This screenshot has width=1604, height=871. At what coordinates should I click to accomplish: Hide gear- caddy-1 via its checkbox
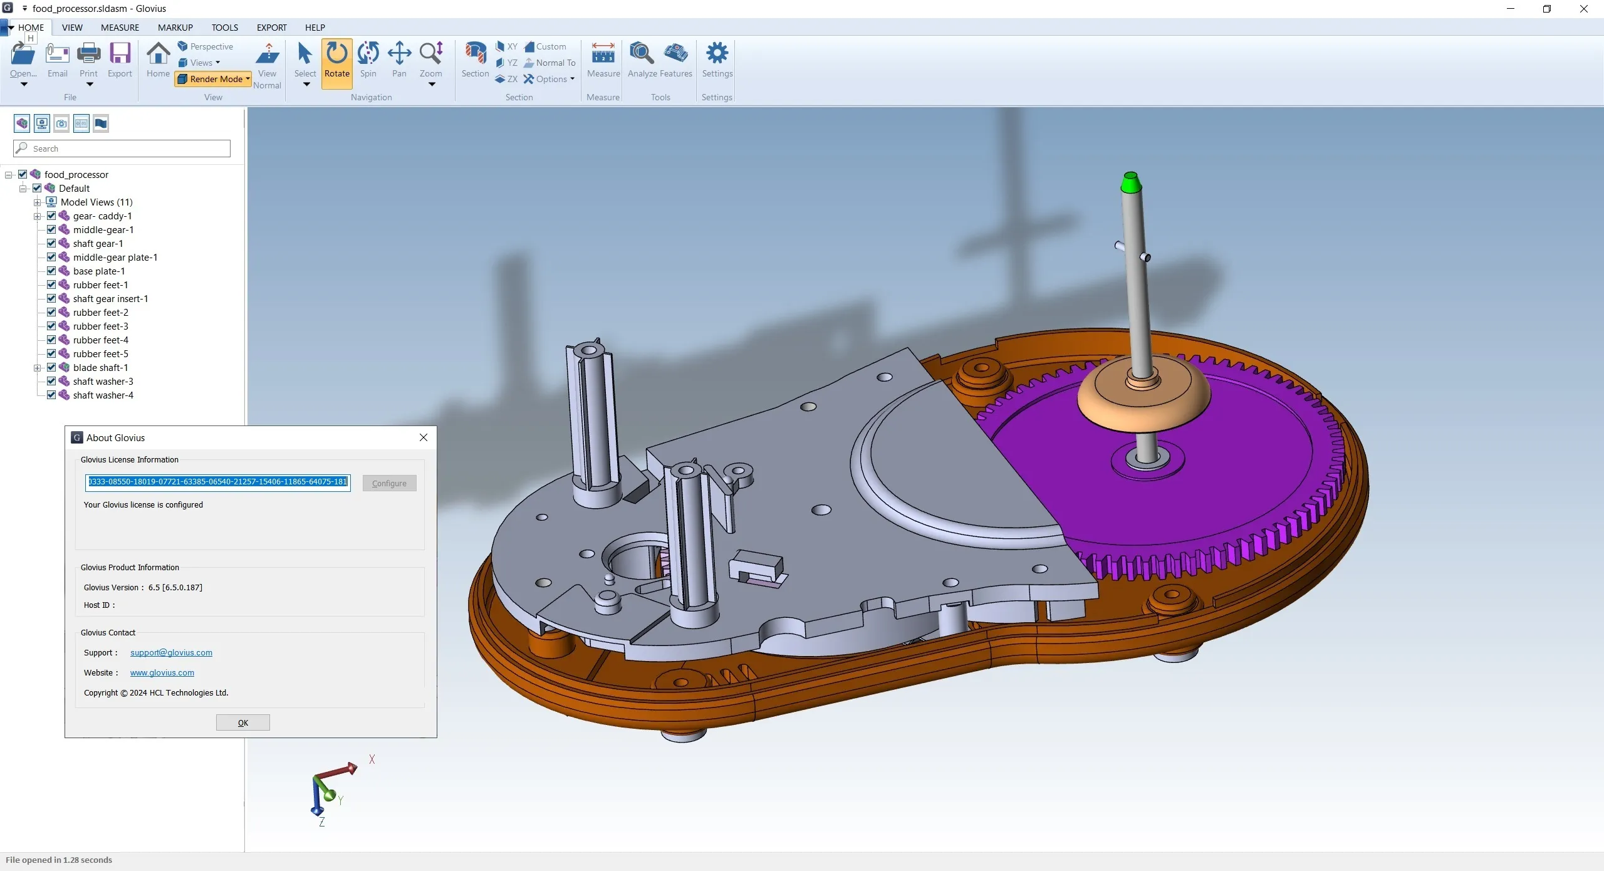[x=51, y=216]
